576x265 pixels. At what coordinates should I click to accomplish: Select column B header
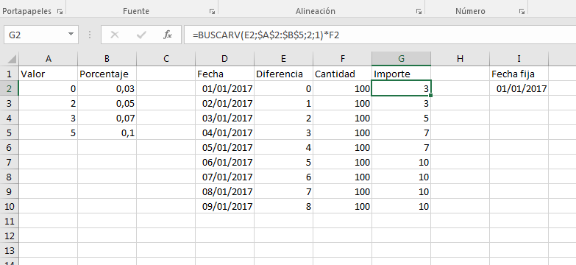click(x=107, y=59)
